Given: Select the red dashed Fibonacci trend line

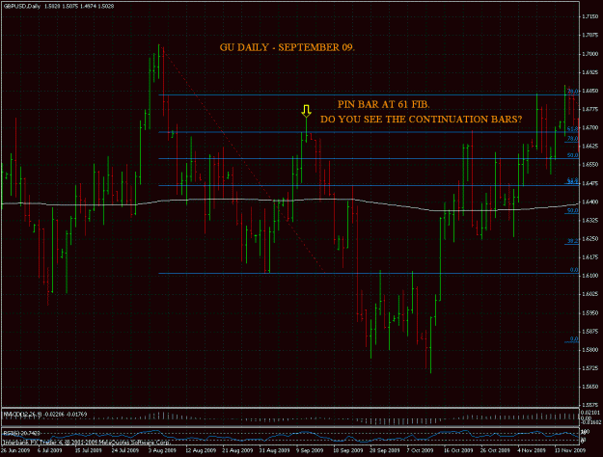Looking at the screenshot, I should point(245,162).
